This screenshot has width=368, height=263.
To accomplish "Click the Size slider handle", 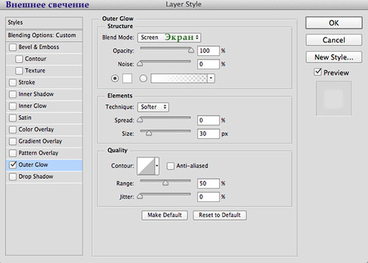I will click(148, 133).
